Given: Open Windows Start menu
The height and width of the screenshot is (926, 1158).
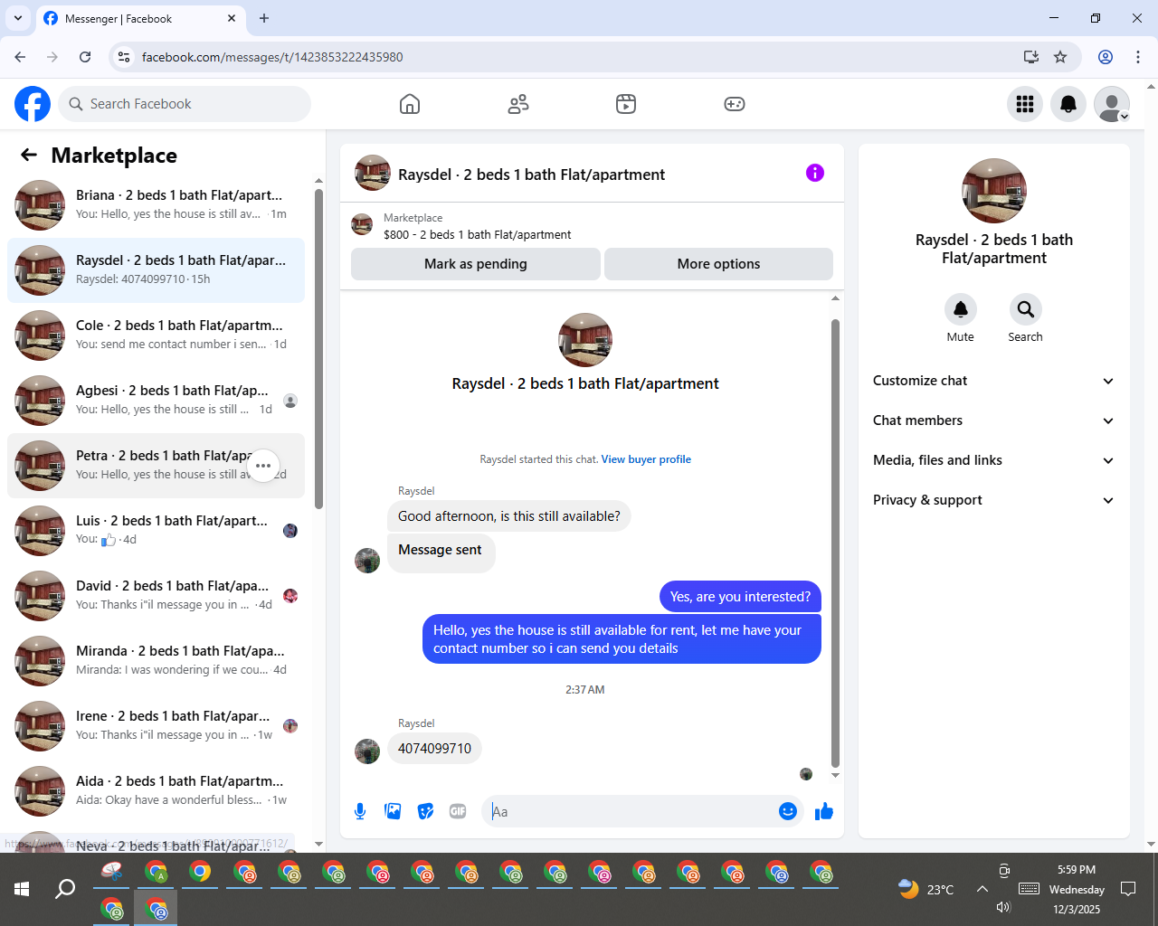Looking at the screenshot, I should tap(22, 889).
